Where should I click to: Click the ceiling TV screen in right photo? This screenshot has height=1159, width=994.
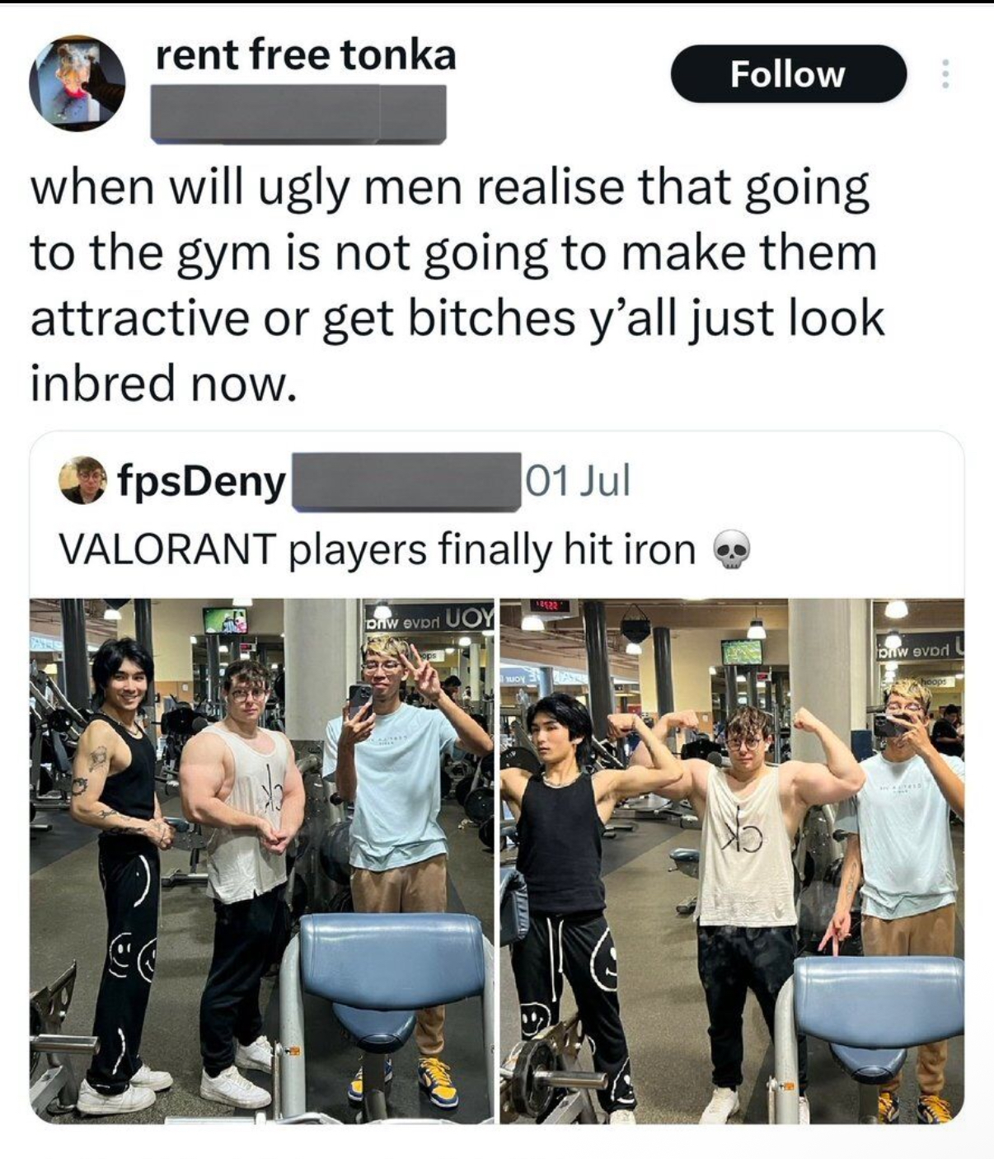741,651
